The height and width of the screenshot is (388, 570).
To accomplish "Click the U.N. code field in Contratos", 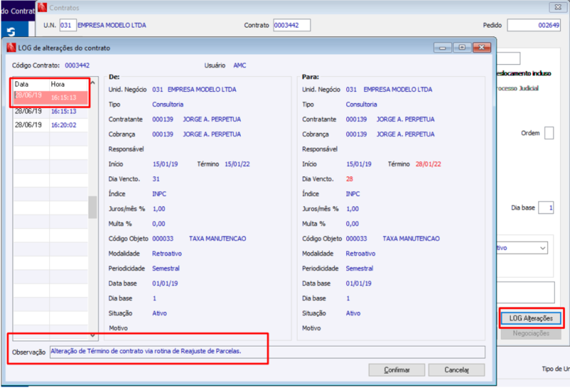I will [x=68, y=26].
